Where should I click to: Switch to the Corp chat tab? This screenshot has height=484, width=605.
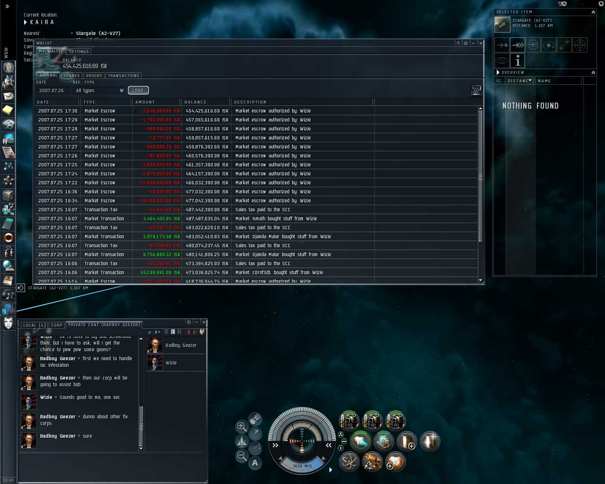pyautogui.click(x=57, y=325)
